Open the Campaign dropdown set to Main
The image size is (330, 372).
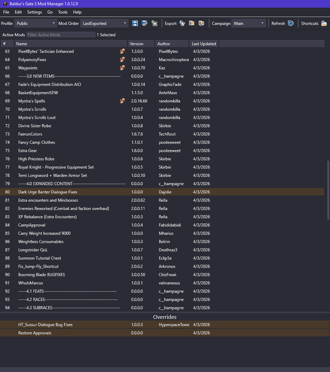click(x=249, y=23)
